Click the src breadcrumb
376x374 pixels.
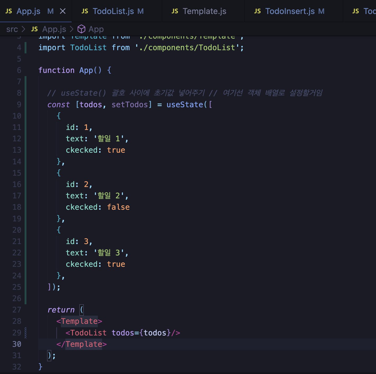[12, 29]
